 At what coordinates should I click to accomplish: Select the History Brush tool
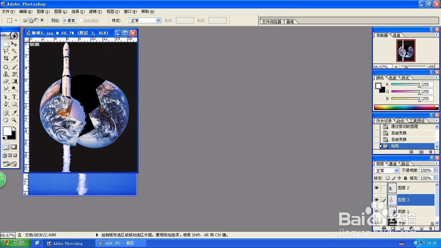pos(14,74)
